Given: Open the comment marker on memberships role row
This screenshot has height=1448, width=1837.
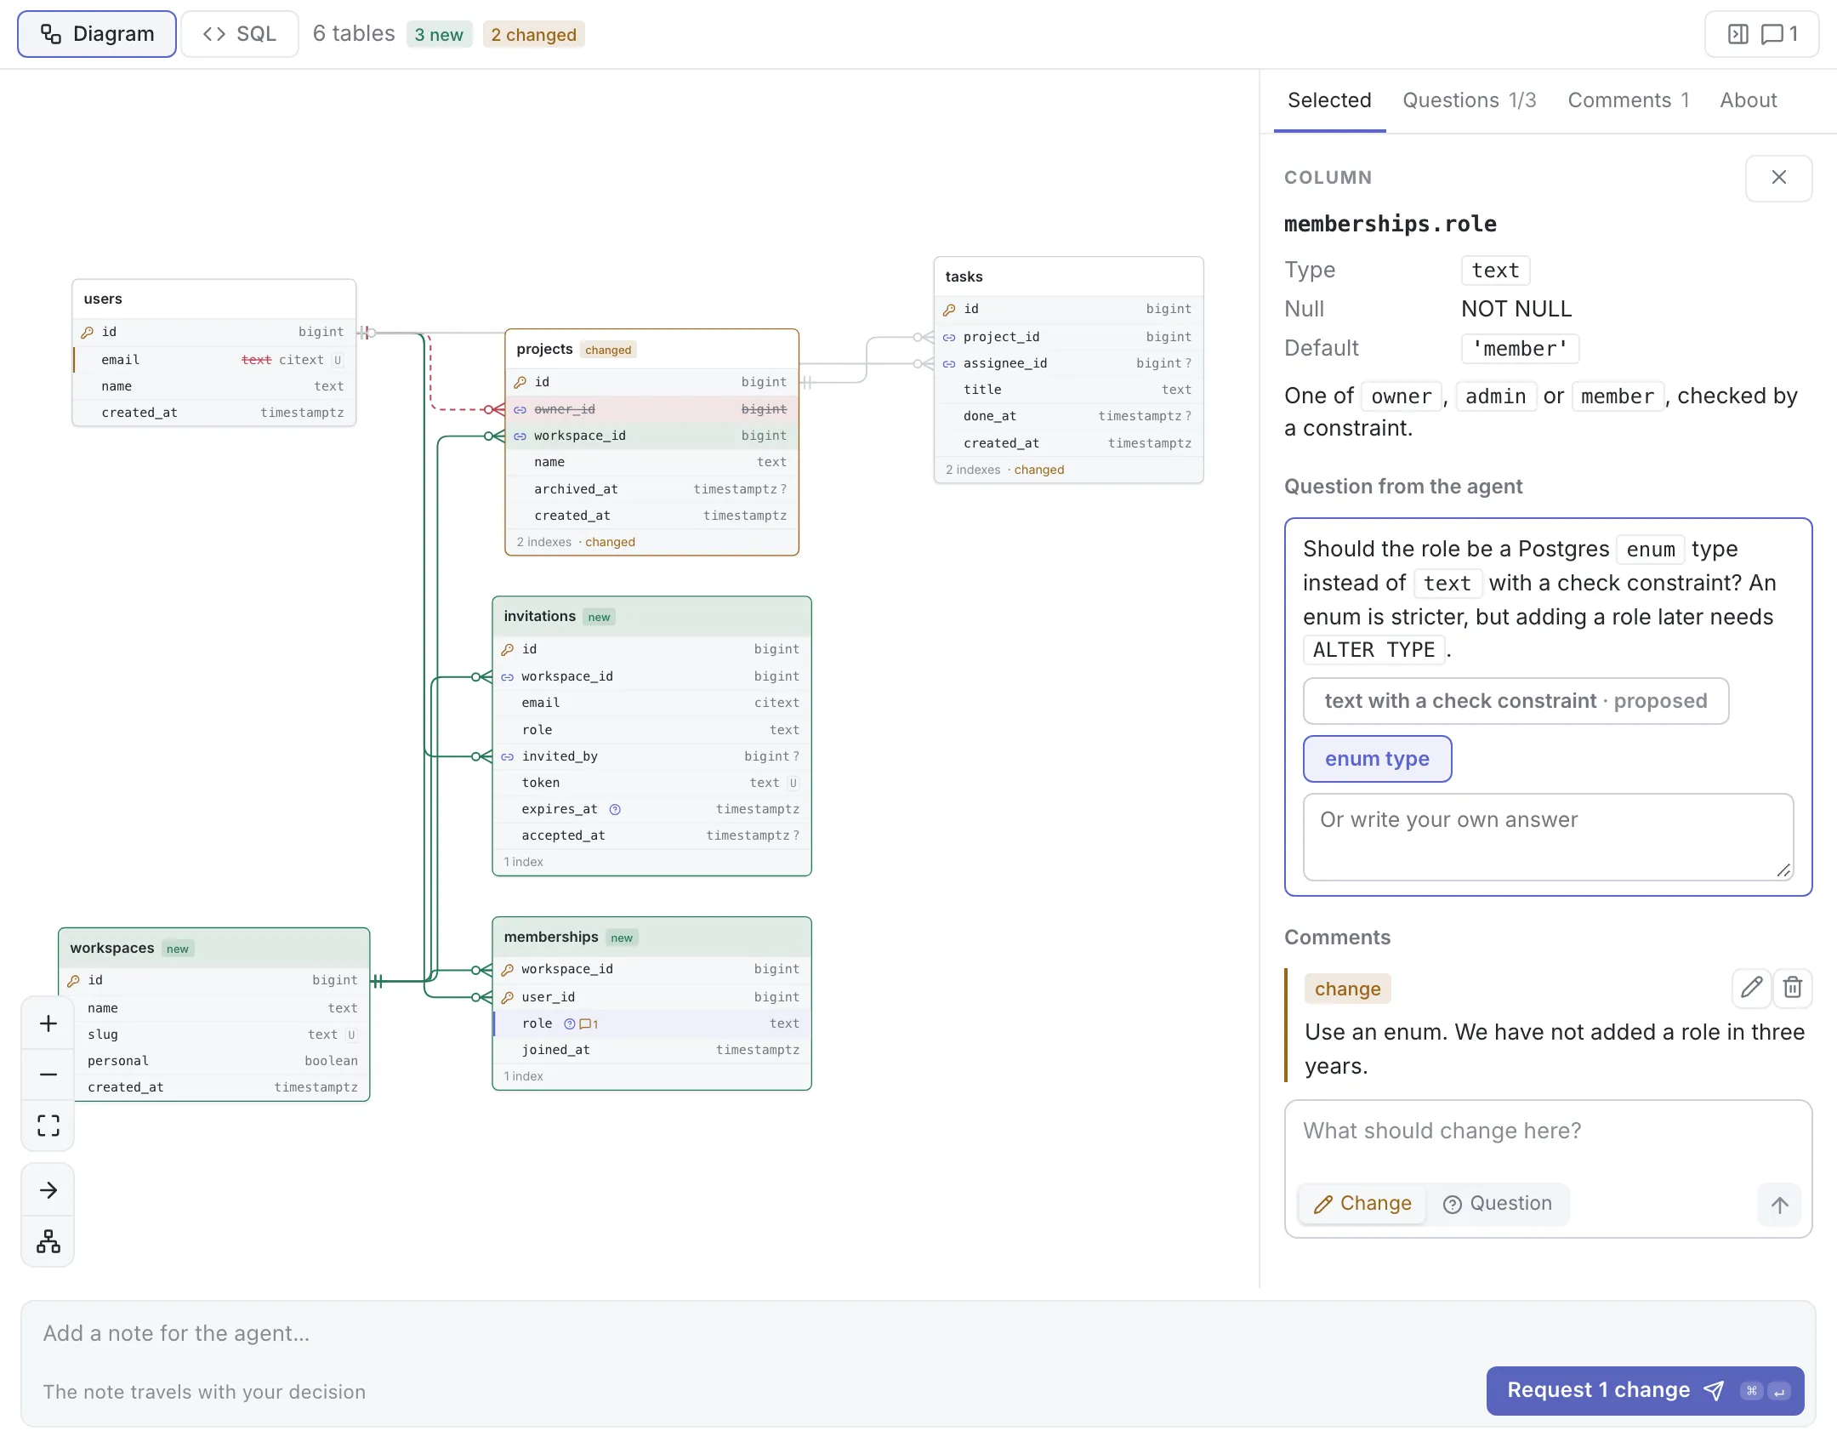Looking at the screenshot, I should (589, 1023).
